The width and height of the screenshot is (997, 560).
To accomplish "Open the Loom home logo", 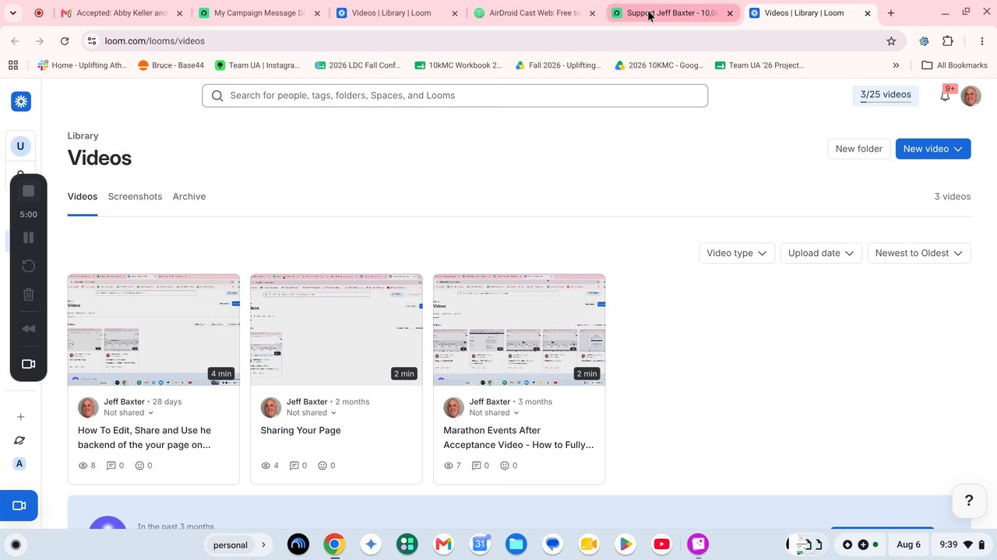I will tap(21, 101).
